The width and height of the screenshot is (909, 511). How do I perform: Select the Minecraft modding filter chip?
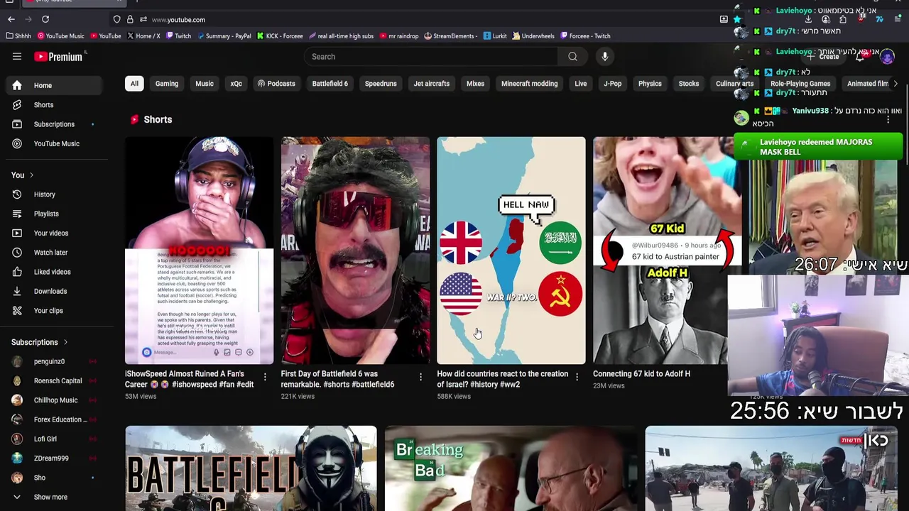tap(530, 84)
